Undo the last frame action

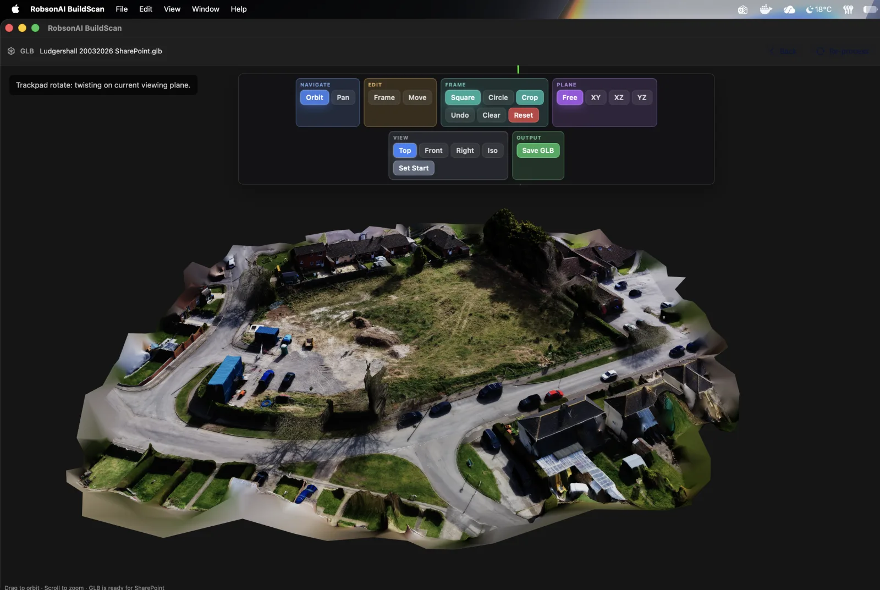(x=460, y=115)
